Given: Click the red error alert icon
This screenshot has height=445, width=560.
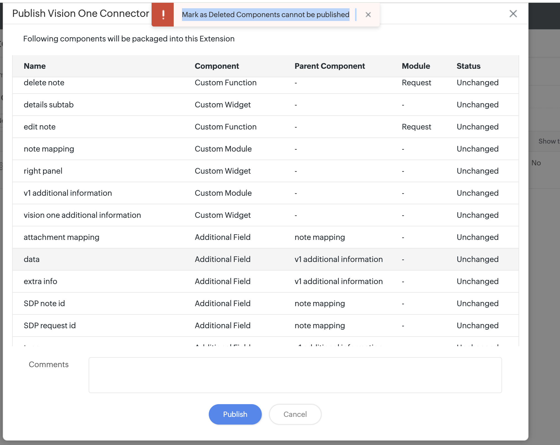Looking at the screenshot, I should pos(163,15).
